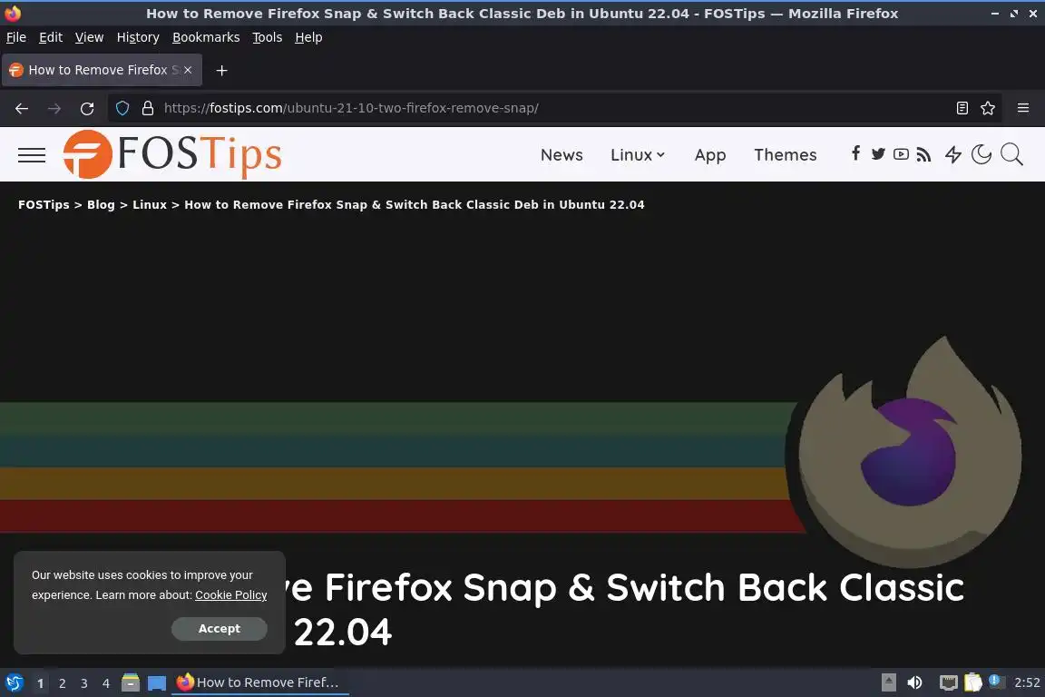The width and height of the screenshot is (1045, 697).
Task: Open the News section
Action: click(x=562, y=155)
